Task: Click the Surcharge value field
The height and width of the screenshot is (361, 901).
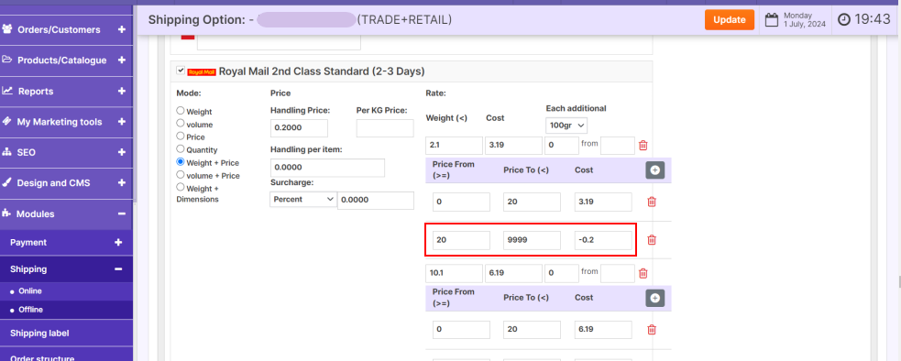Action: (376, 200)
